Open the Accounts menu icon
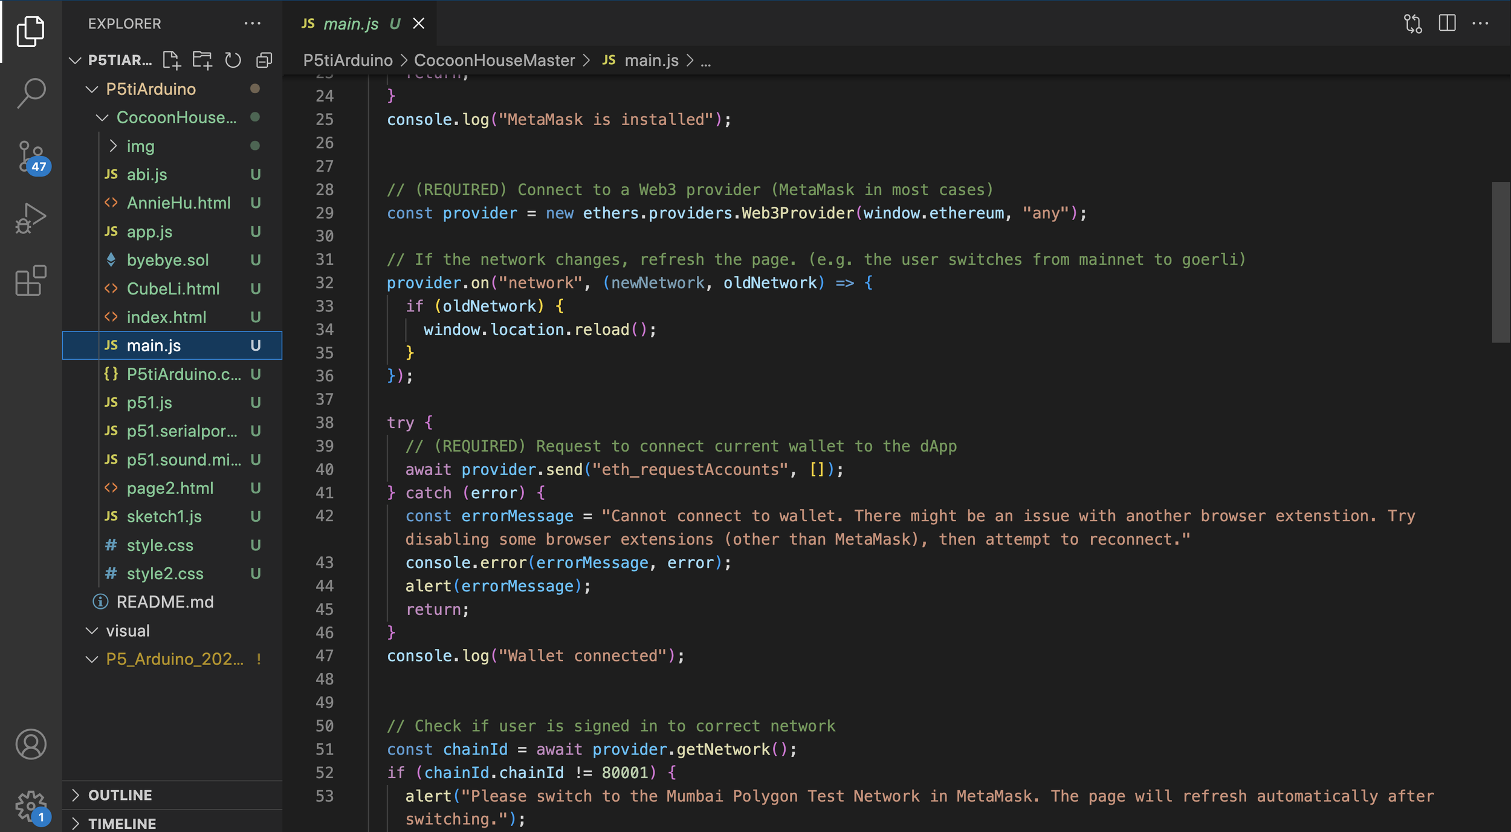 [x=31, y=744]
